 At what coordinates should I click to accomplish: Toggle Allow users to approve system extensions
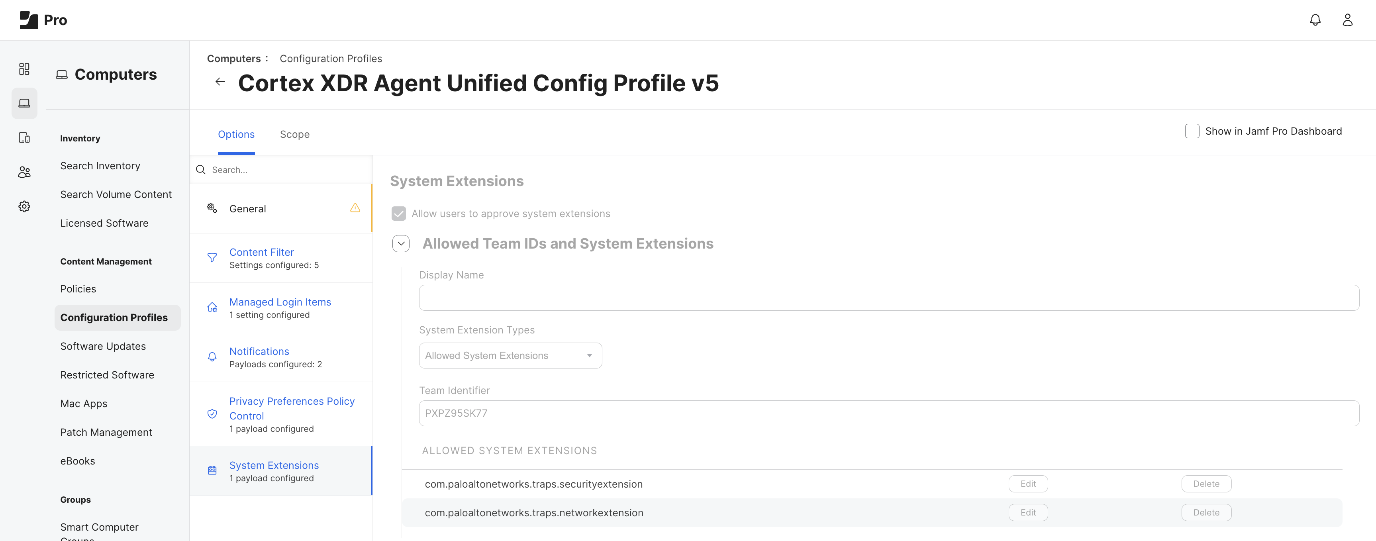coord(398,214)
